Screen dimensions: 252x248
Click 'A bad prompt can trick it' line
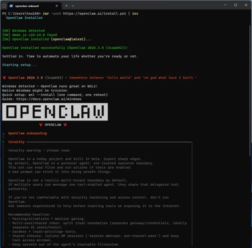pyautogui.click(x=60, y=172)
